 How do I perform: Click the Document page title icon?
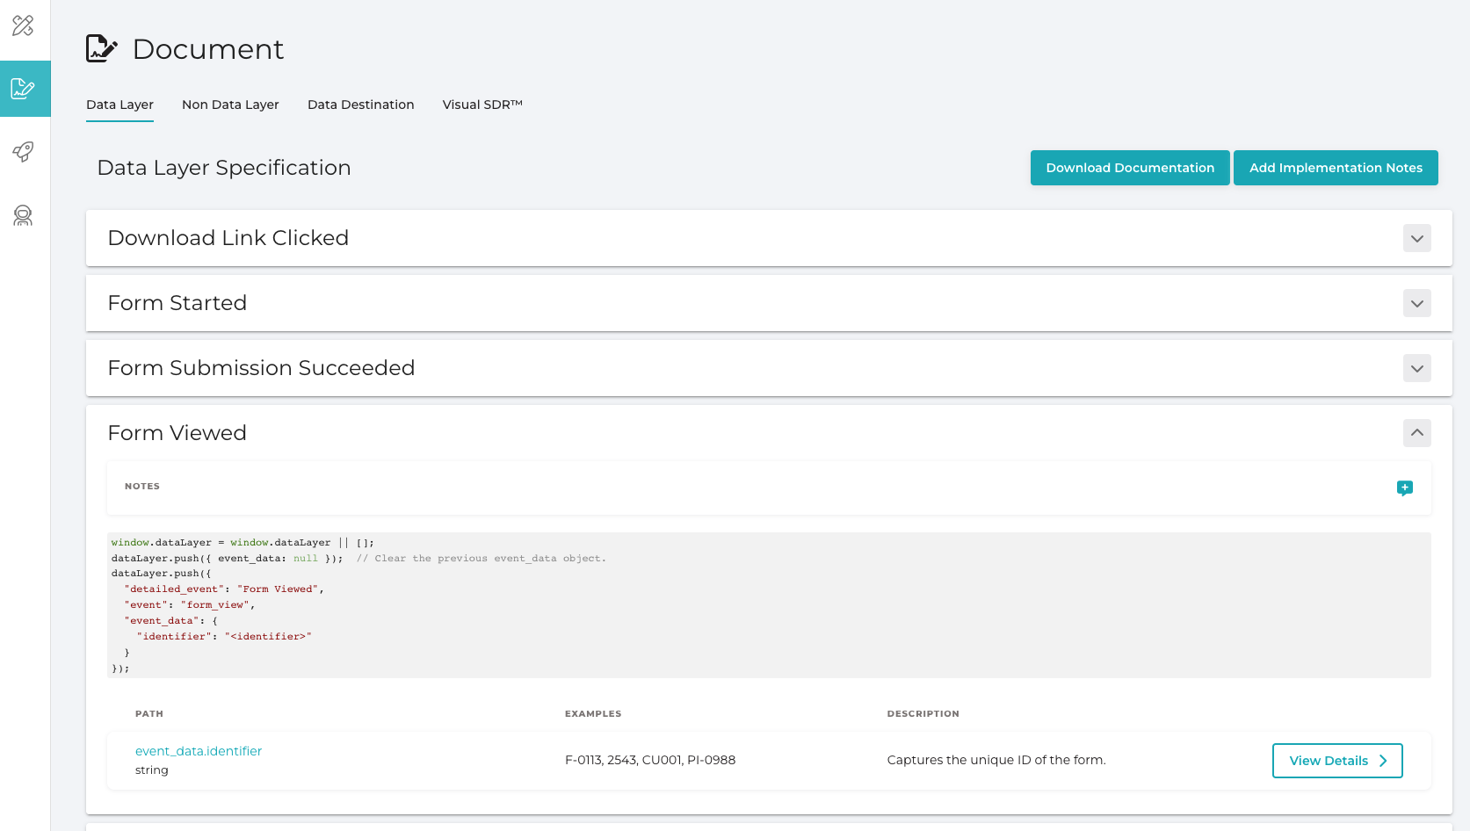coord(101,48)
